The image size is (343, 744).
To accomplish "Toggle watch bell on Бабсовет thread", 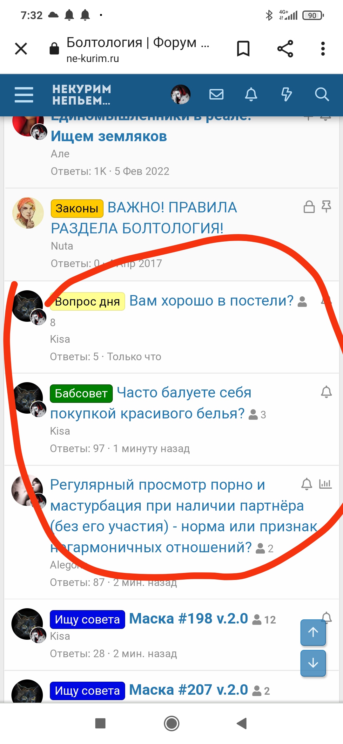I will (x=326, y=392).
